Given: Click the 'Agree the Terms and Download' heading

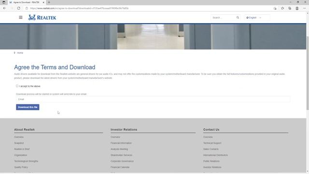Looking at the screenshot, I should 55,67.
